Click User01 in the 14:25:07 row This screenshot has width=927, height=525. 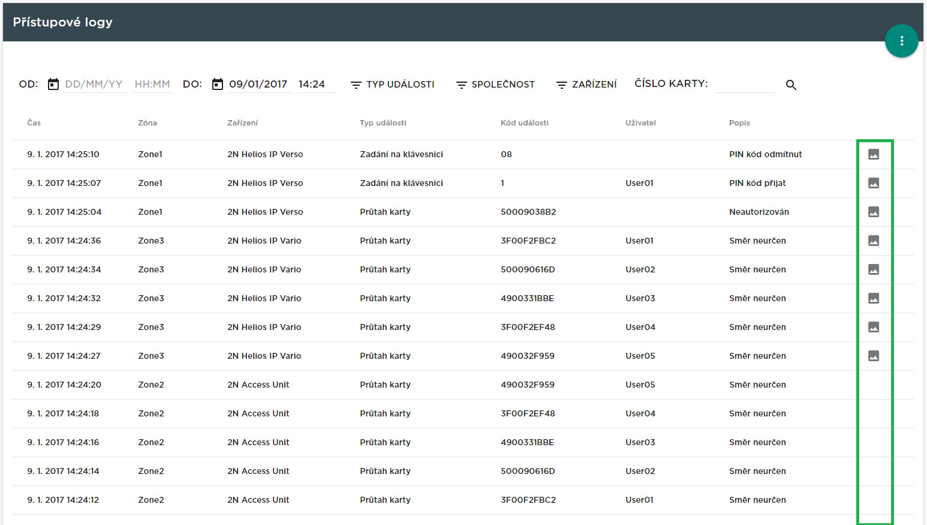(x=639, y=183)
